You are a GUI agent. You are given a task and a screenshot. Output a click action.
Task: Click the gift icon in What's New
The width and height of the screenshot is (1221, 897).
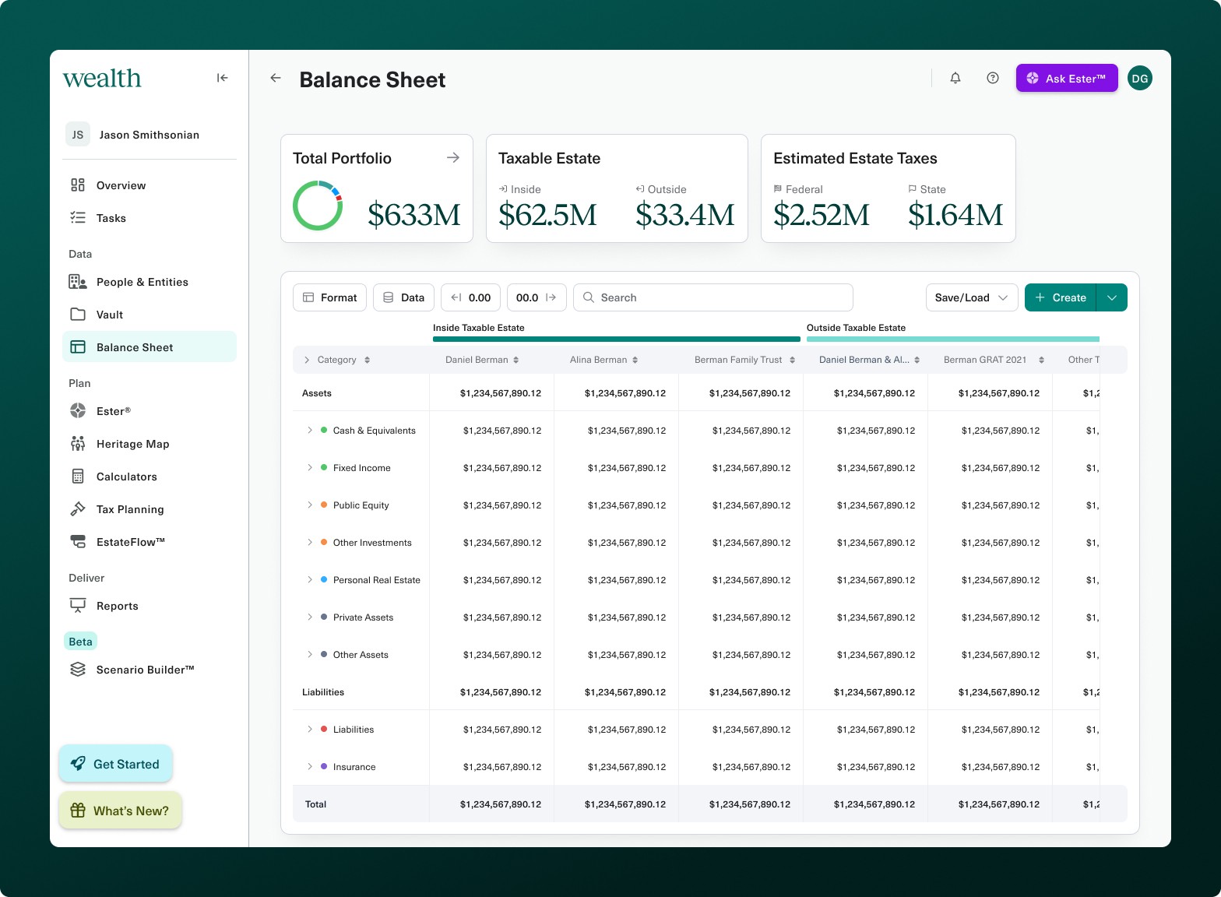pos(78,811)
